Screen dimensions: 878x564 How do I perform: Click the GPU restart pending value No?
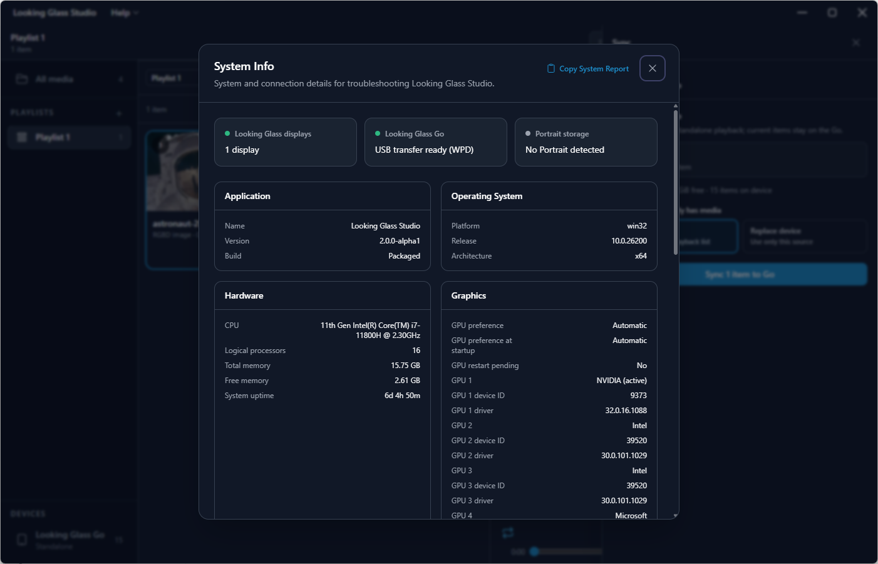coord(641,366)
